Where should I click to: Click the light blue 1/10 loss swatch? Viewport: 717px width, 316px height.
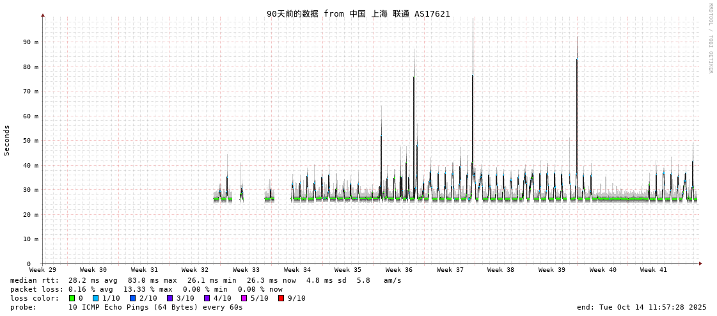click(x=96, y=298)
